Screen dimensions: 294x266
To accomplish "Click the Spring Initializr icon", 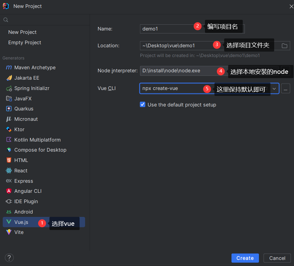I will (x=9, y=88).
